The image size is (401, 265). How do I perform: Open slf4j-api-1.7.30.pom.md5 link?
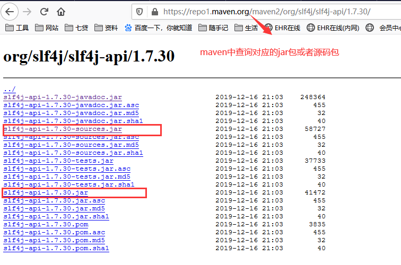54,240
